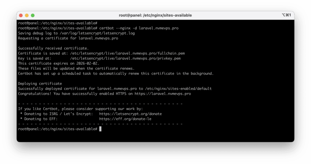Image resolution: width=311 pixels, height=164 pixels.
Task: Click the ⌥⌘1 window shortcut indicator
Action: pyautogui.click(x=286, y=15)
